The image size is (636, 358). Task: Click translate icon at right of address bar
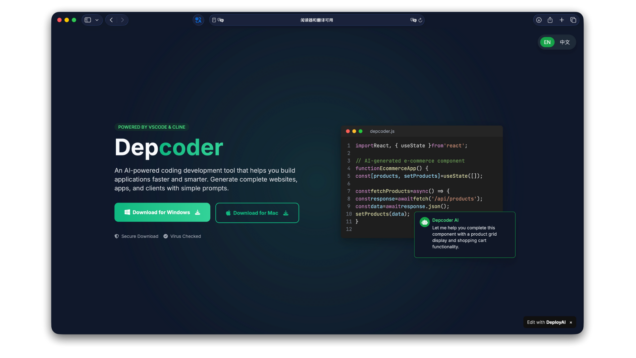413,20
